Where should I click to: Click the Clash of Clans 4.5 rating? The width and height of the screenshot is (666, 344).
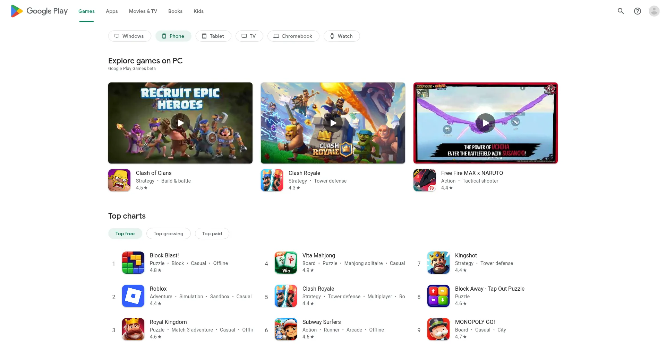coord(142,188)
